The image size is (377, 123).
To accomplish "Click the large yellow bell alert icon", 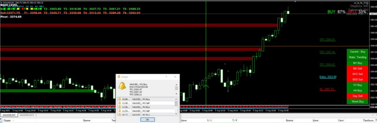I will click(122, 86).
